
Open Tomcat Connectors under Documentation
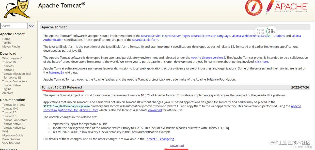tap(15, 120)
